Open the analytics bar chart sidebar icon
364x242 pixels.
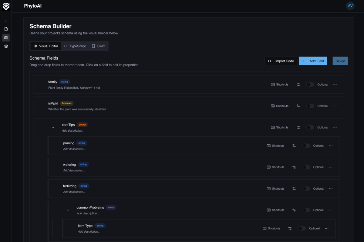tap(6, 20)
